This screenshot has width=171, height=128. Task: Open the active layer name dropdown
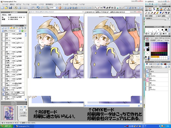[20, 31]
